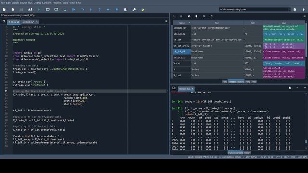Select the stopwords variable row

(239, 34)
